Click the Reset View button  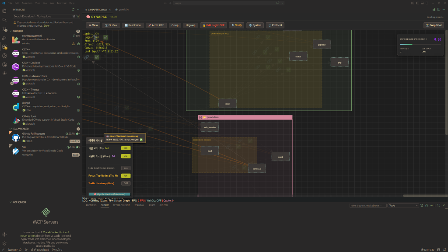click(133, 25)
